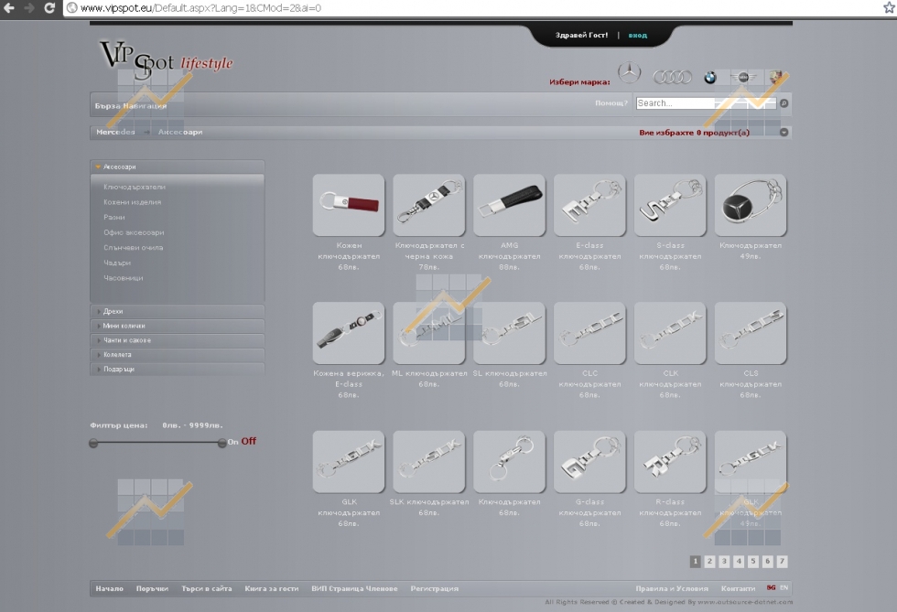Viewport: 897px width, 612px height.
Task: Open Книга за гости footer link
Action: 272,588
